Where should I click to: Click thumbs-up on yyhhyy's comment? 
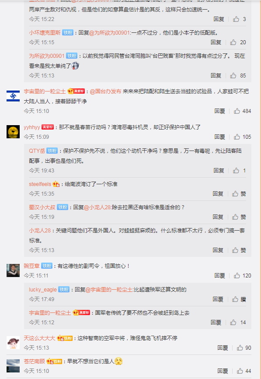242,137
